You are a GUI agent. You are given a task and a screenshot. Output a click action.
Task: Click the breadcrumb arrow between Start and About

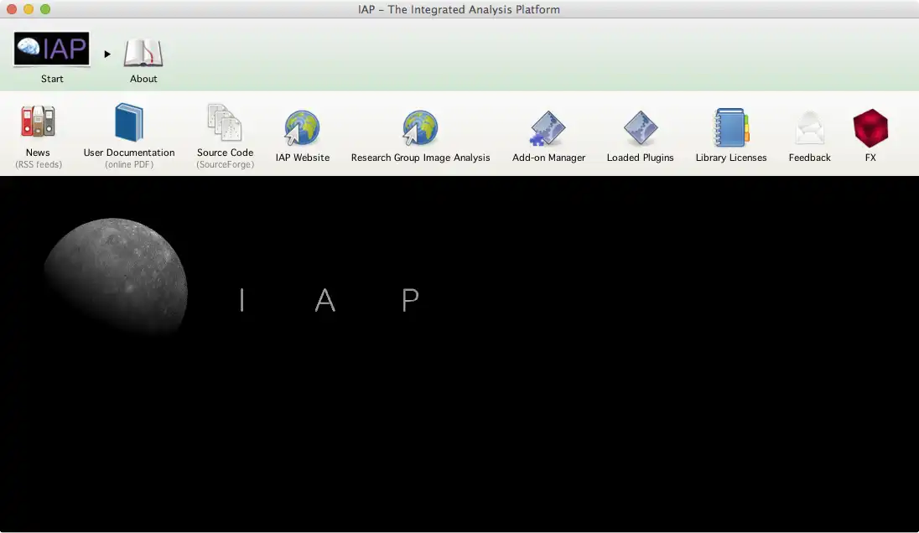click(x=107, y=54)
